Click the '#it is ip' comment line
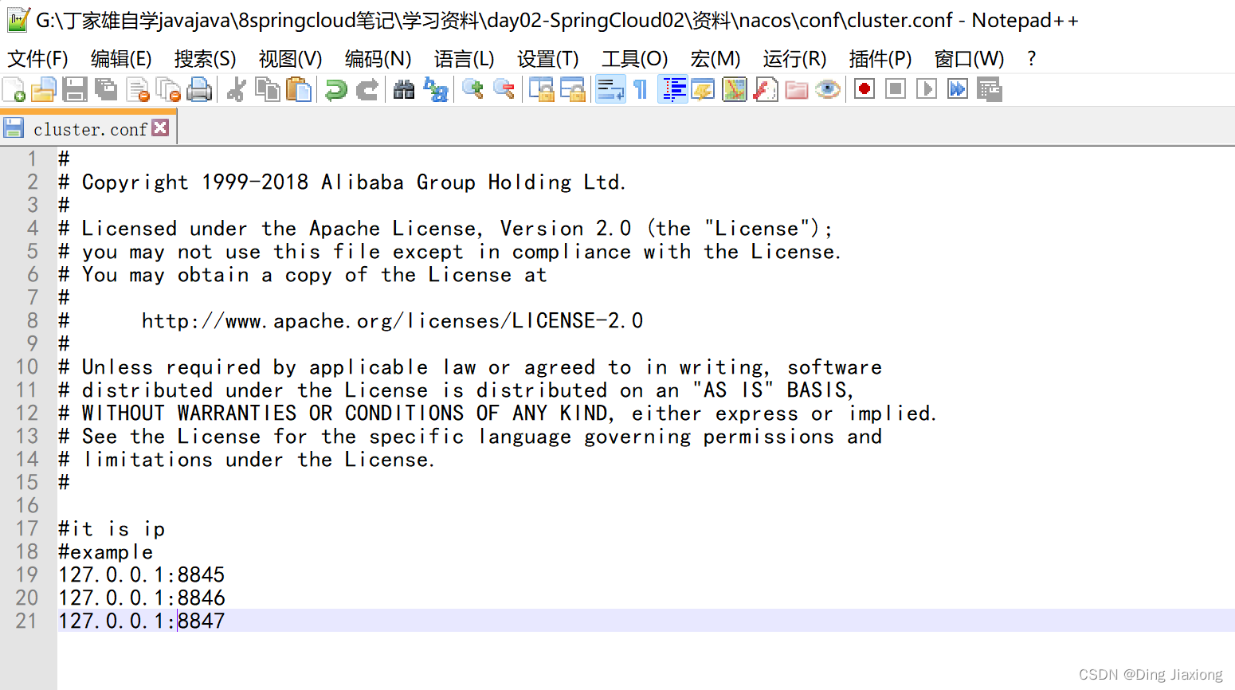Image resolution: width=1235 pixels, height=690 pixels. click(x=112, y=529)
